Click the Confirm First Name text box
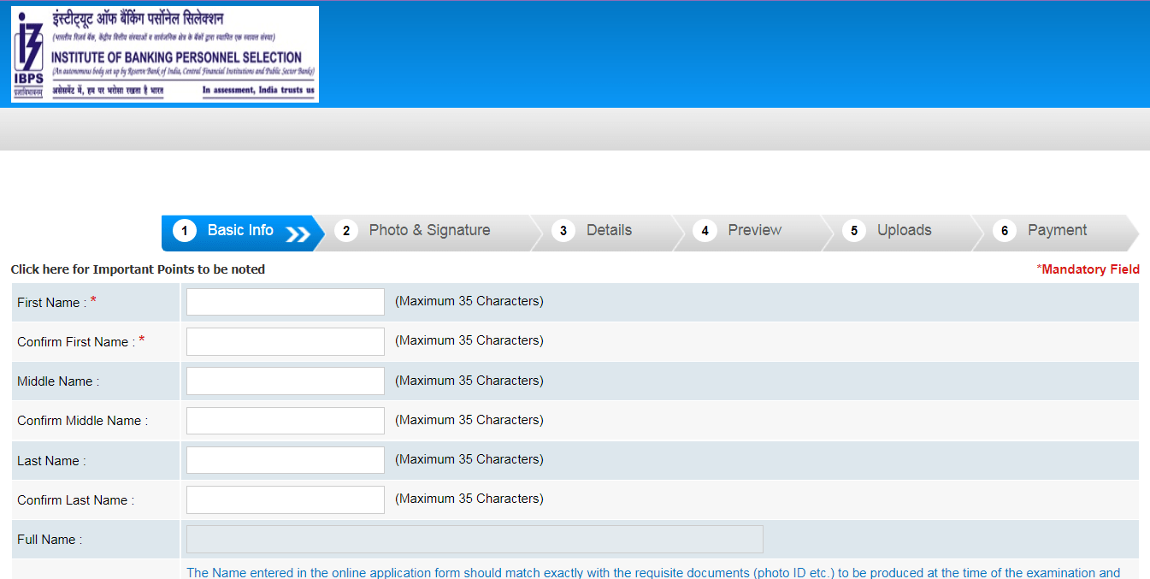The height and width of the screenshot is (579, 1150). (286, 341)
